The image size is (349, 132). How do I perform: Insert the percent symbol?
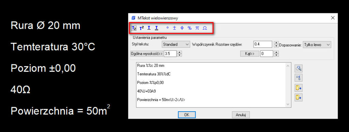189,28
